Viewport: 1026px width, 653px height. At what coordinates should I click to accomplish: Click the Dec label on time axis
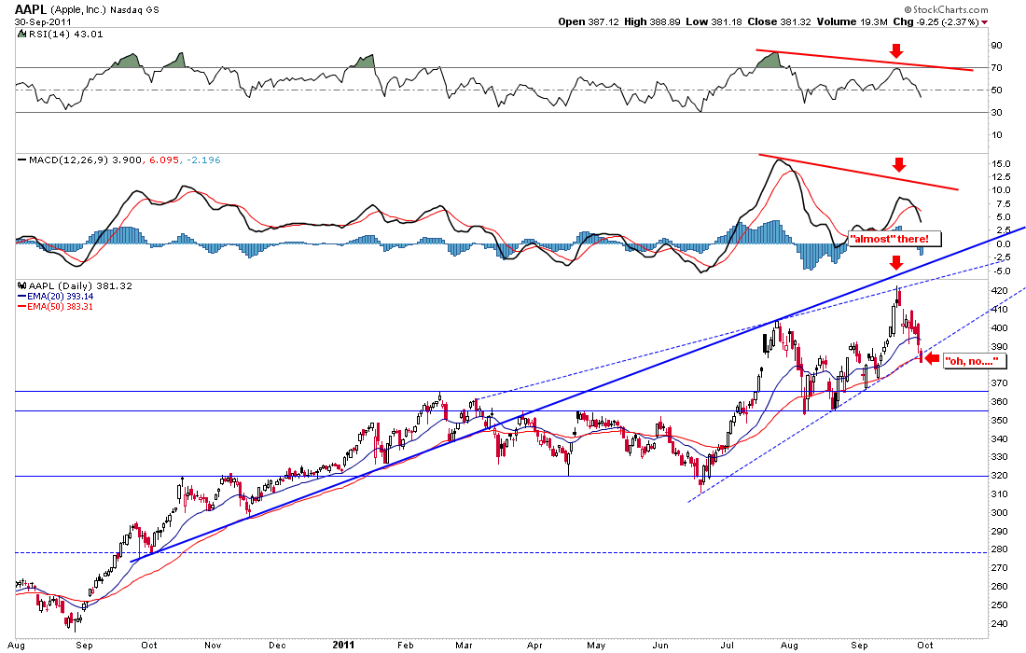[277, 646]
